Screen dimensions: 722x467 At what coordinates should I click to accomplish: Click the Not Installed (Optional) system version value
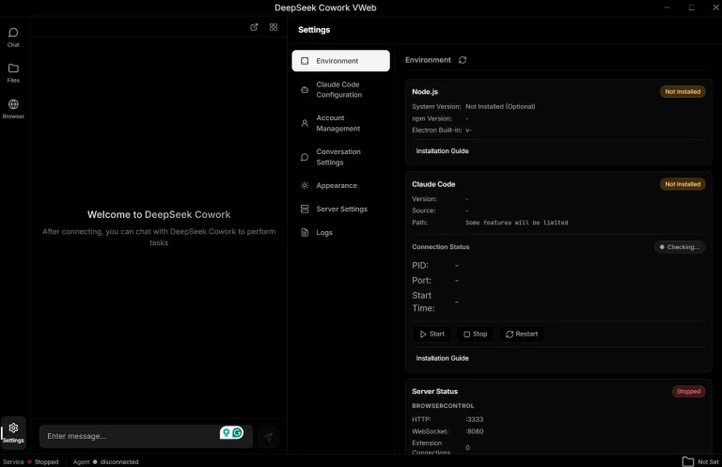point(500,106)
